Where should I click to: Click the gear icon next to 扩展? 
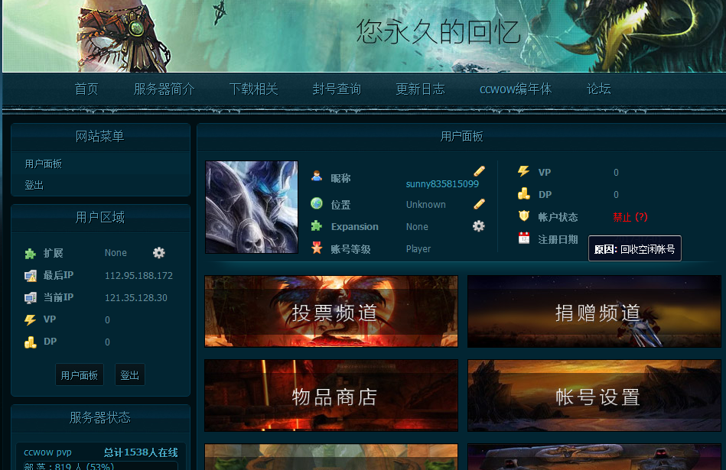[x=158, y=253]
